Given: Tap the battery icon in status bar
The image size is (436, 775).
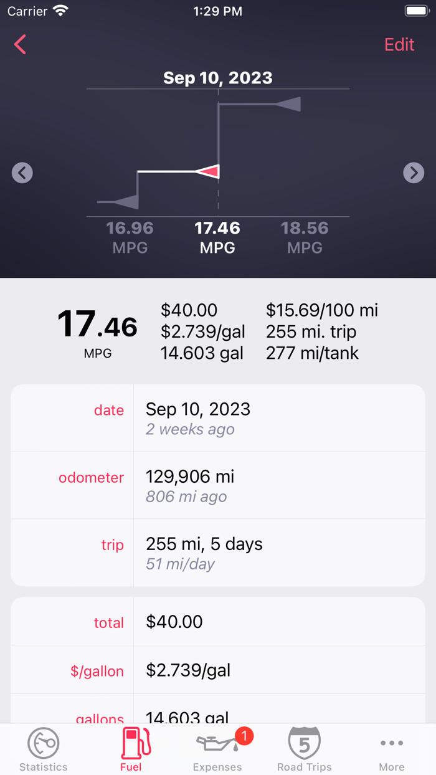Looking at the screenshot, I should (x=416, y=10).
